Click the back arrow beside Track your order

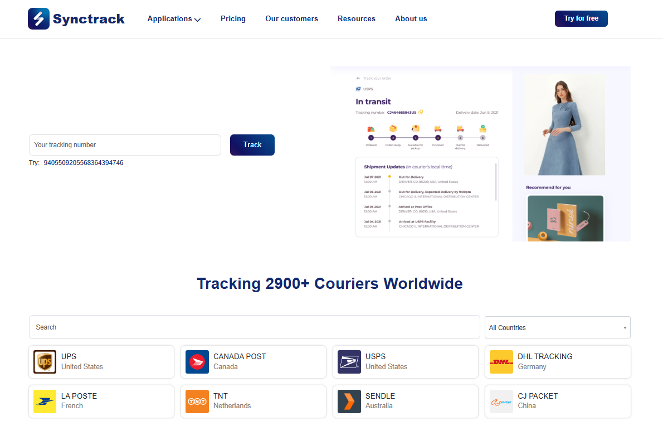click(358, 78)
